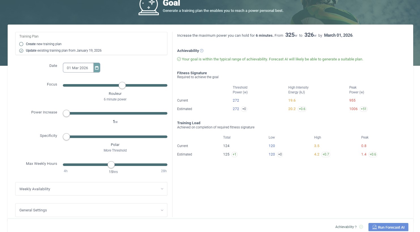The image size is (420, 232).
Task: Click the High Intensity Energy +0.6 badge
Action: pyautogui.click(x=302, y=109)
